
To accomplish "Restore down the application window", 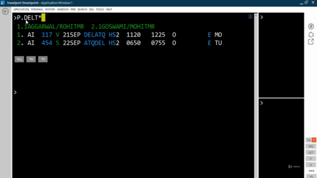I will tap(307, 2).
